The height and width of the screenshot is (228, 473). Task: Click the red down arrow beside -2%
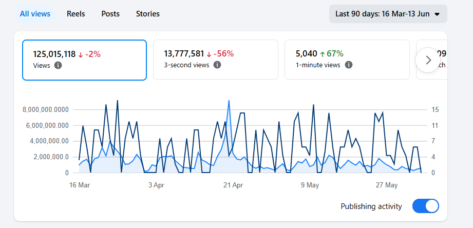[x=81, y=55]
